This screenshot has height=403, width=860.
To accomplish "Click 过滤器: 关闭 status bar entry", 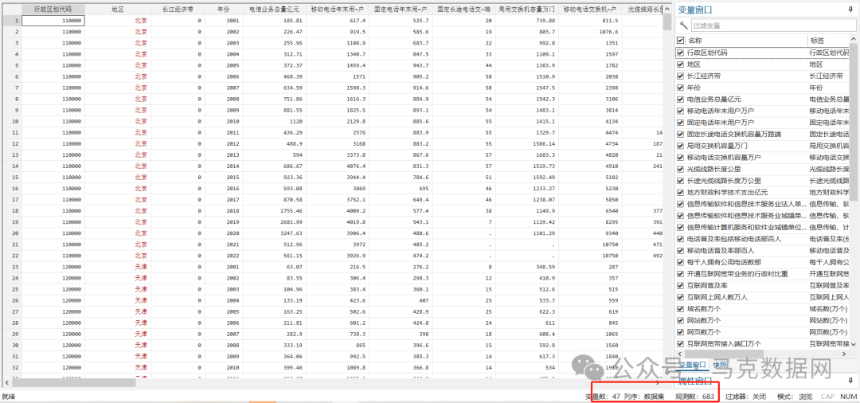I will [745, 396].
